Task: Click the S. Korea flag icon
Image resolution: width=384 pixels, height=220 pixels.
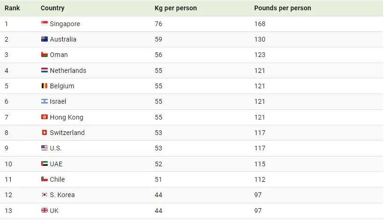Action: coord(44,195)
